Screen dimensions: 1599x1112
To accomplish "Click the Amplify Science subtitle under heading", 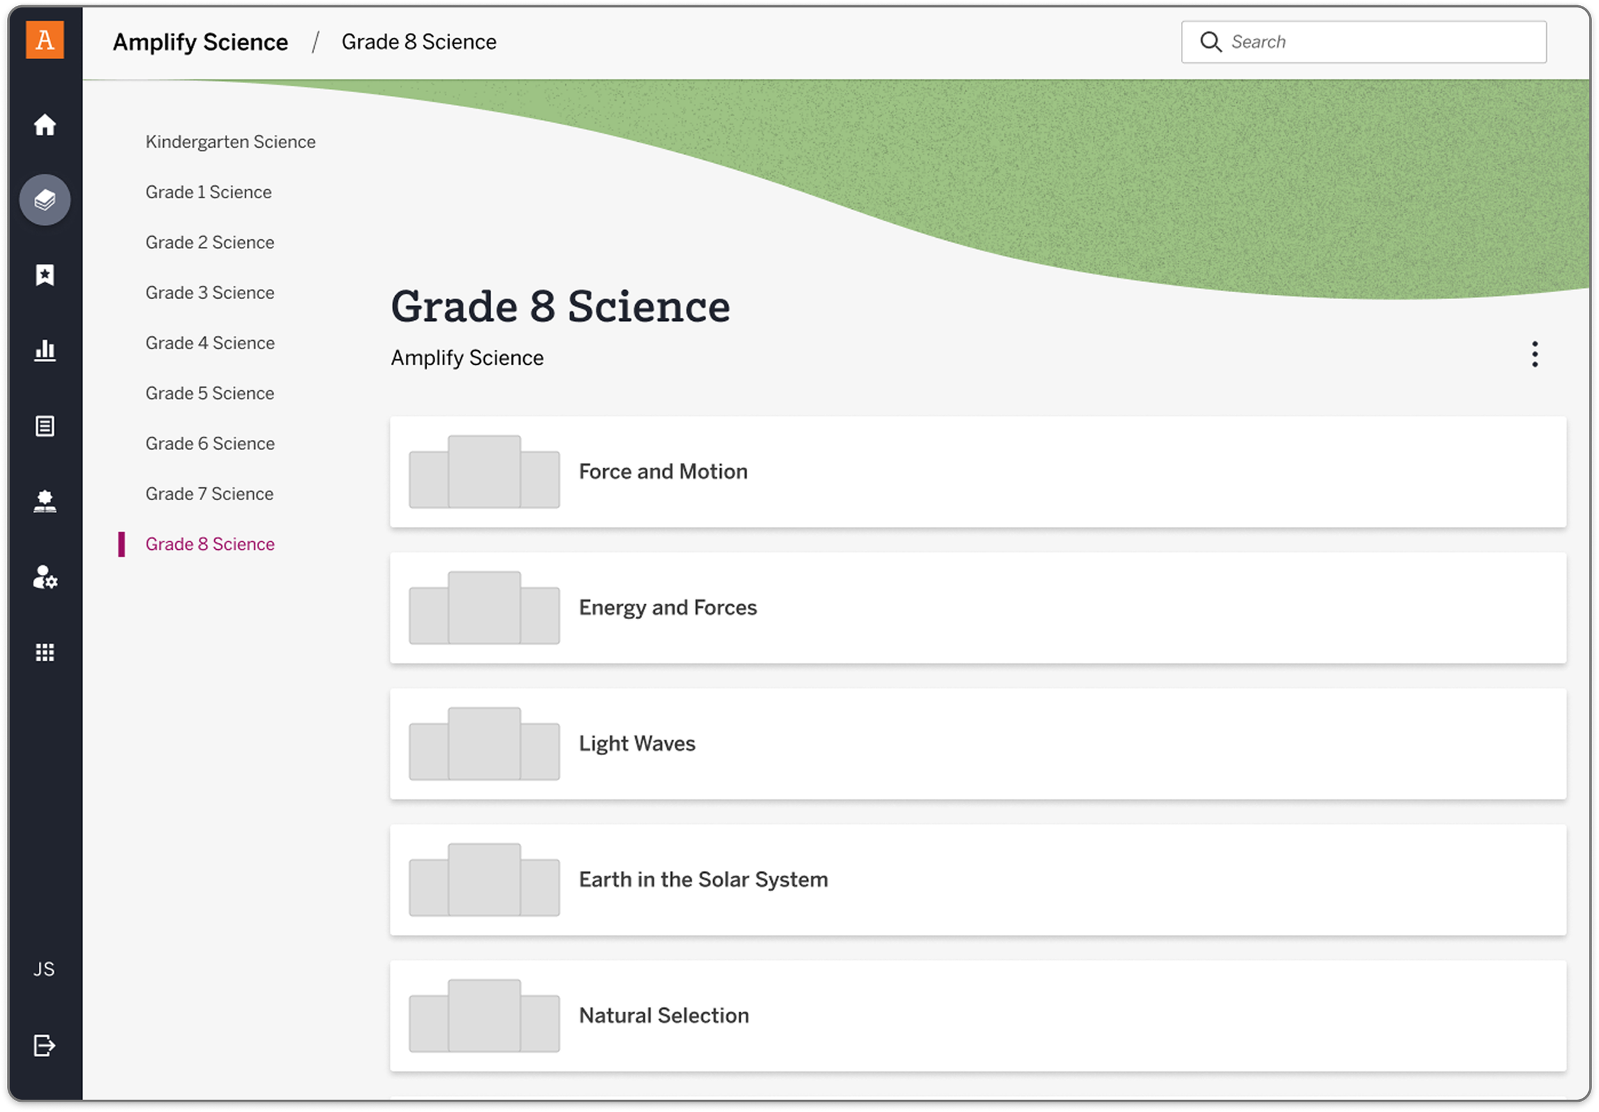I will click(x=467, y=358).
